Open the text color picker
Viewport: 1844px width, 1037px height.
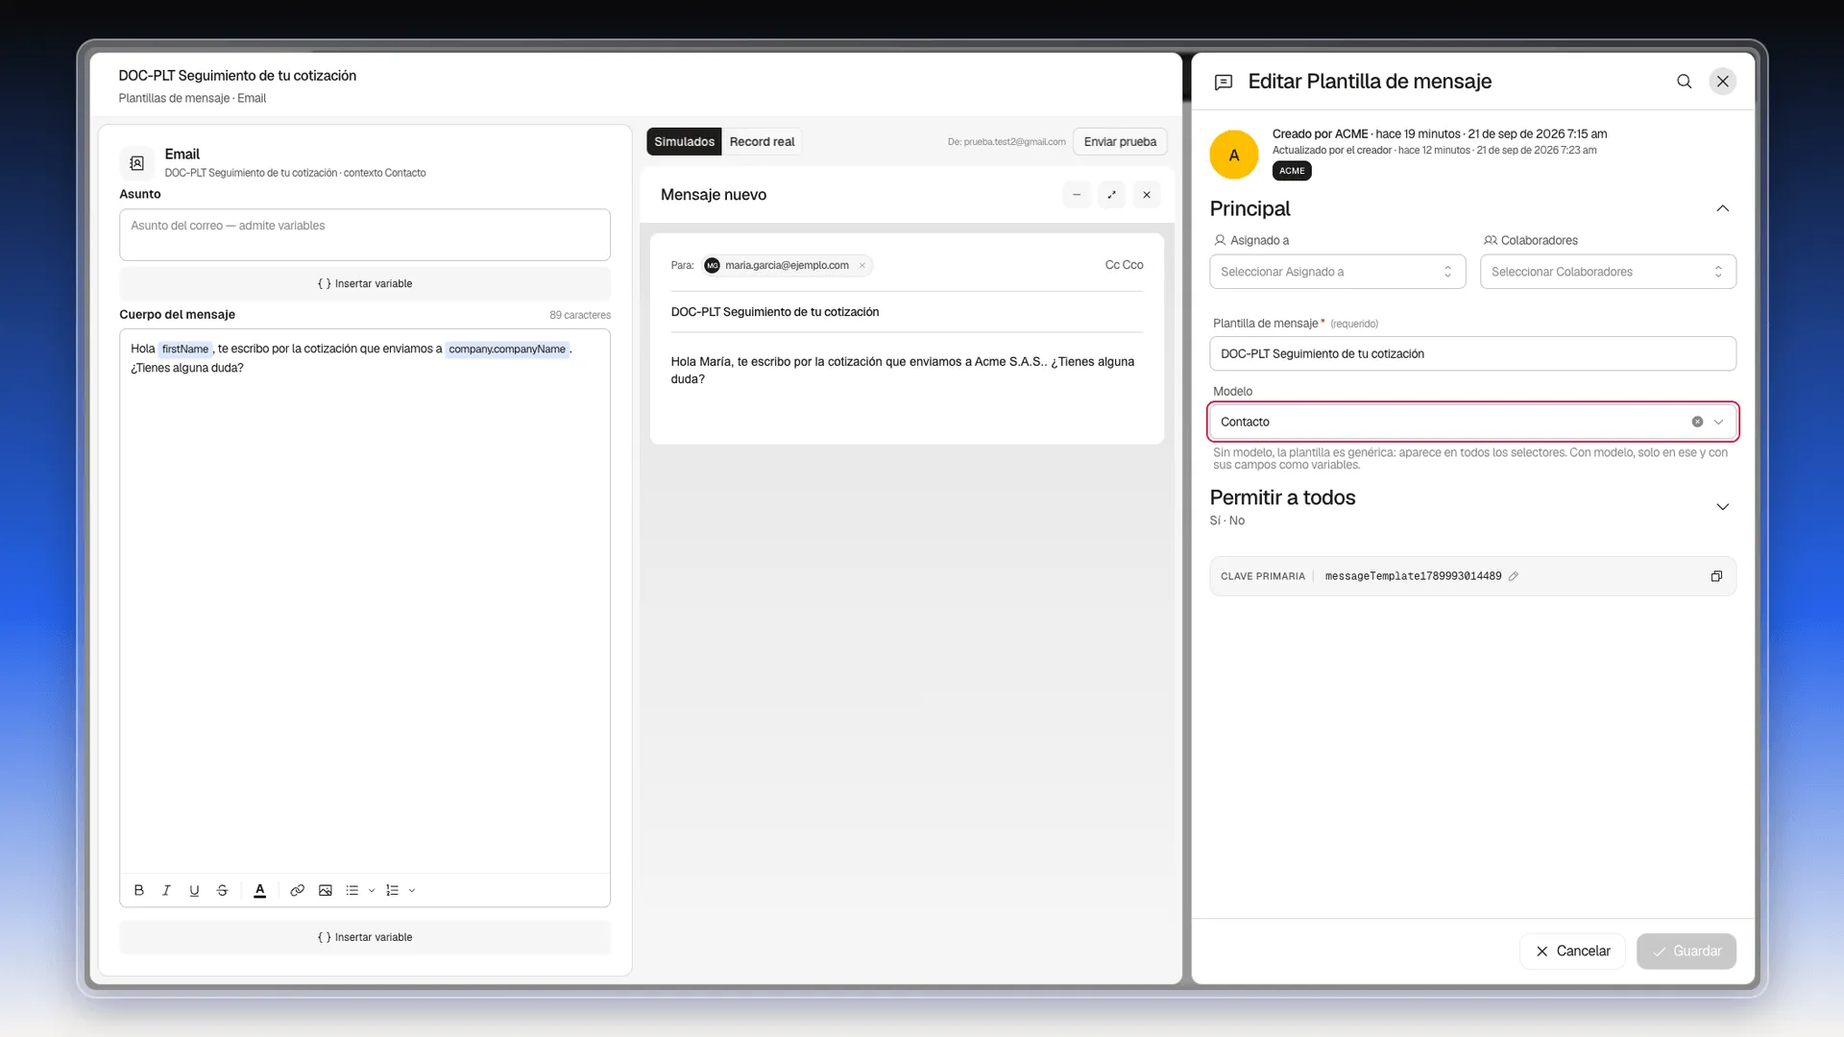tap(259, 890)
